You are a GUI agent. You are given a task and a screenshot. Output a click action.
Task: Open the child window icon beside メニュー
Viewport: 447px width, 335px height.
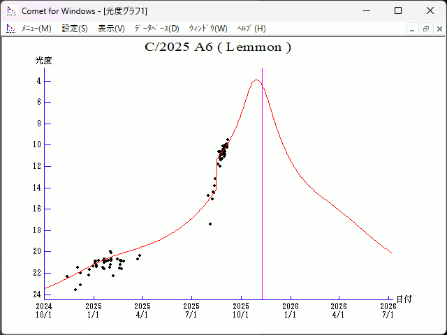(x=10, y=29)
